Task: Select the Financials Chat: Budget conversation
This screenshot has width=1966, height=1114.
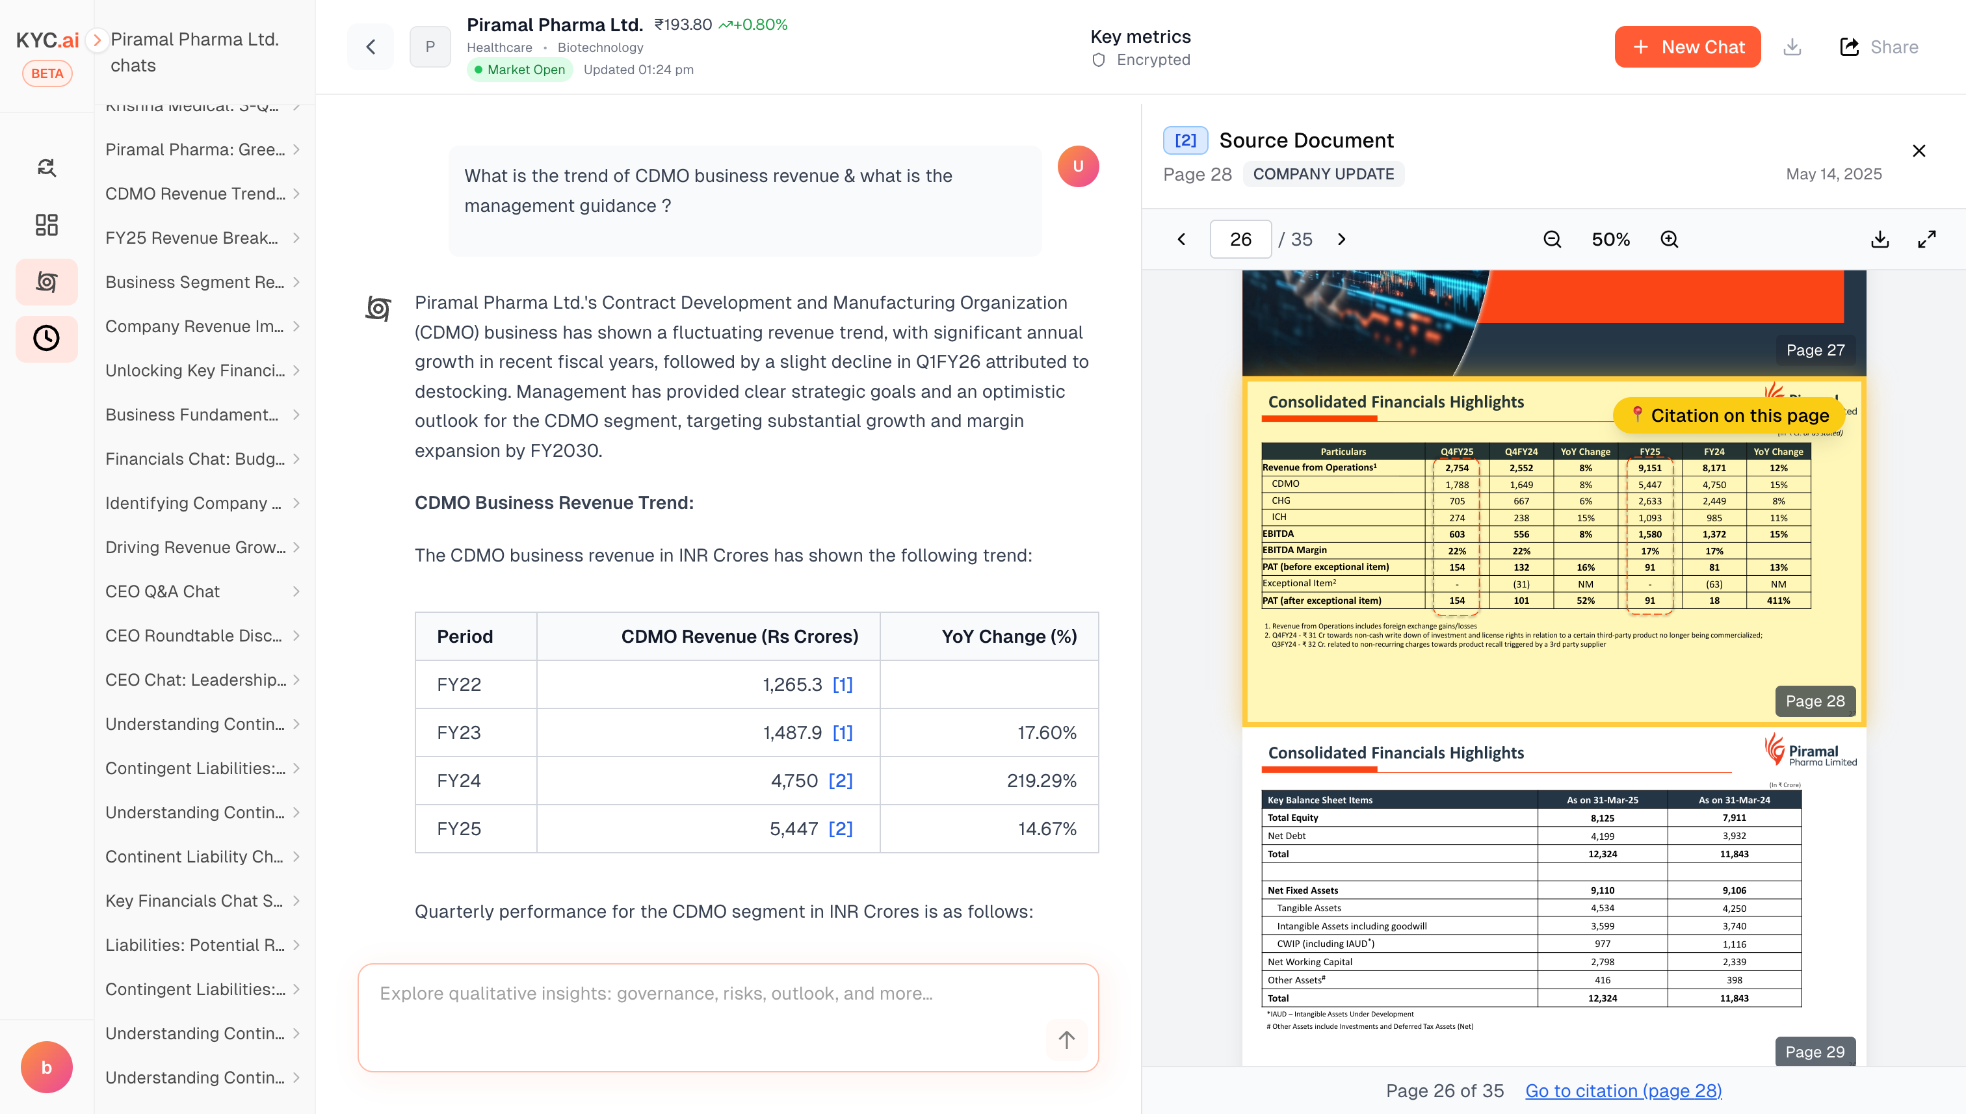Action: click(194, 458)
